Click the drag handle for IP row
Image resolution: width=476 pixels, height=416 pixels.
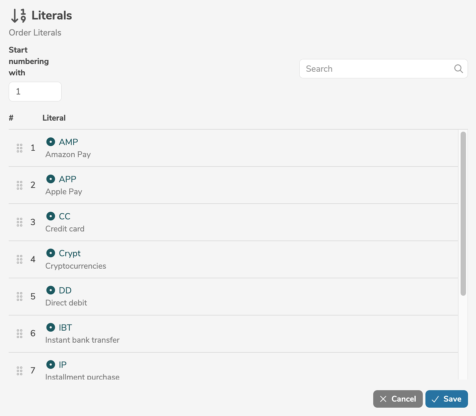(19, 371)
